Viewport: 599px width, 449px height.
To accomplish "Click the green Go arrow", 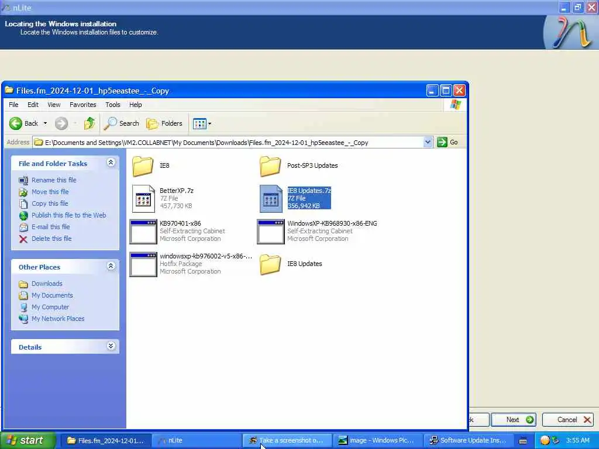I will pos(442,142).
